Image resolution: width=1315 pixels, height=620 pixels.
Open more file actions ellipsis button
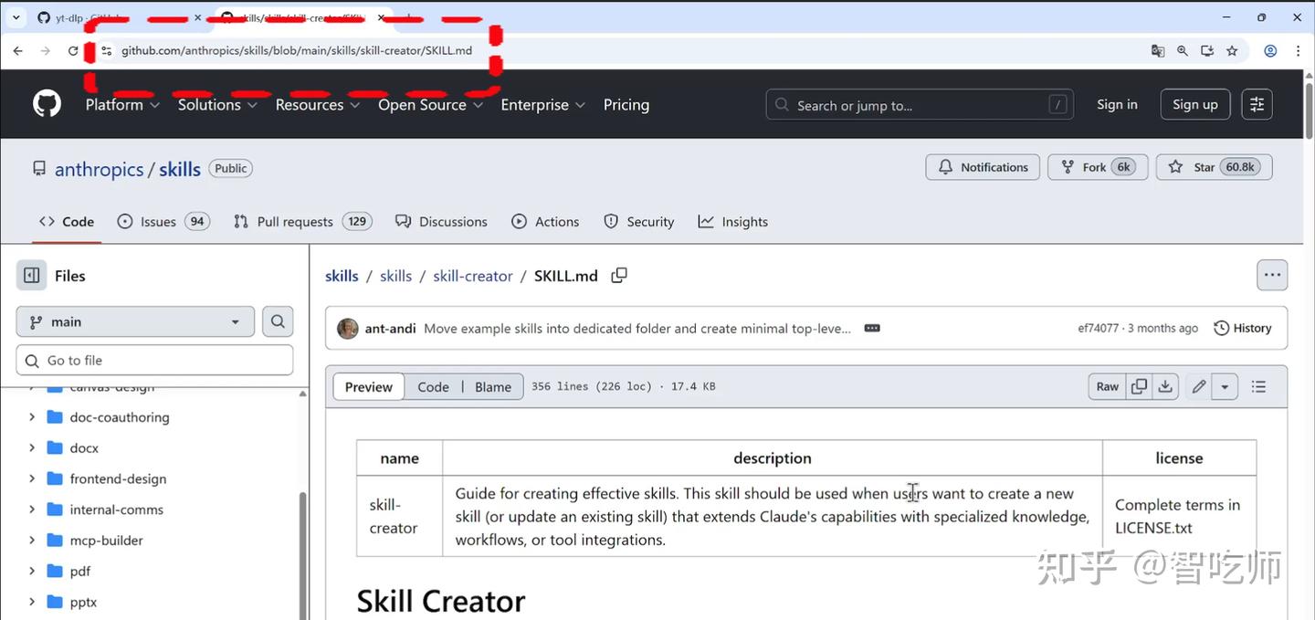1272,275
